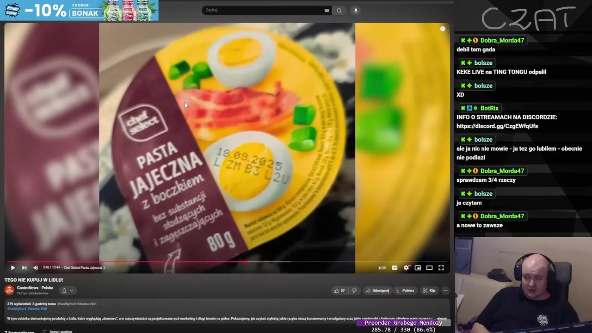Click chat message 'a nowe to zawsze'
The height and width of the screenshot is (333, 592).
click(x=480, y=225)
